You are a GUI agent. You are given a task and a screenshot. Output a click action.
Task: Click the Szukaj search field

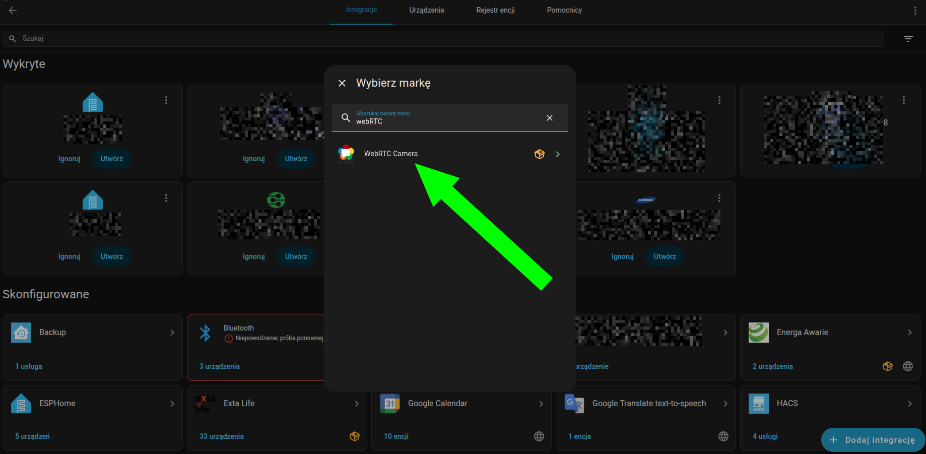click(443, 39)
